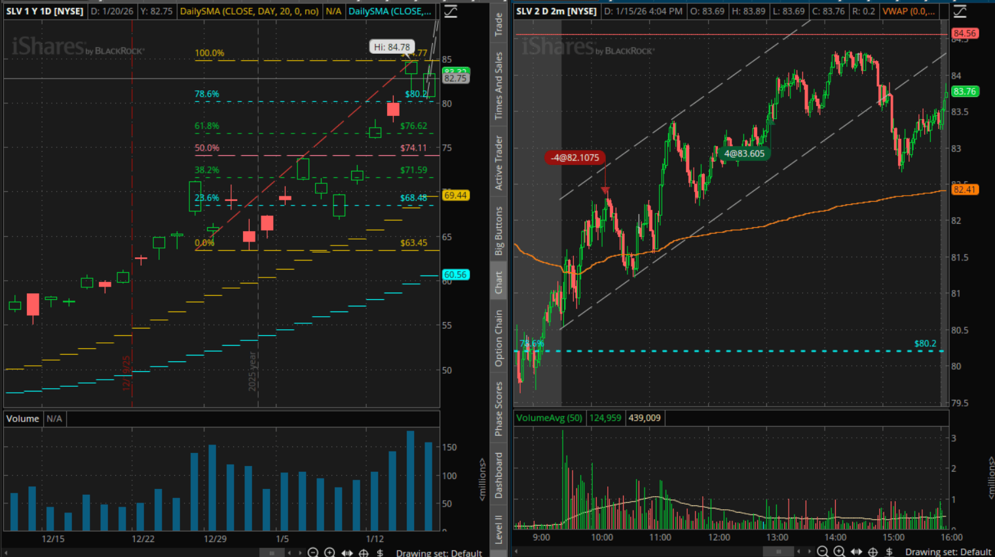
Task: Click the red -4@82.1075 sell order bubble
Action: (x=575, y=157)
